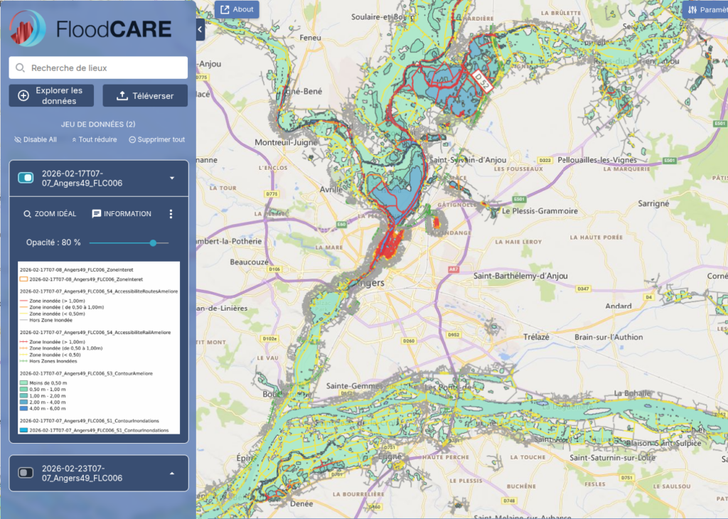Click Supprimer tout to remove datasets
Image resolution: width=728 pixels, height=519 pixels.
pyautogui.click(x=156, y=139)
